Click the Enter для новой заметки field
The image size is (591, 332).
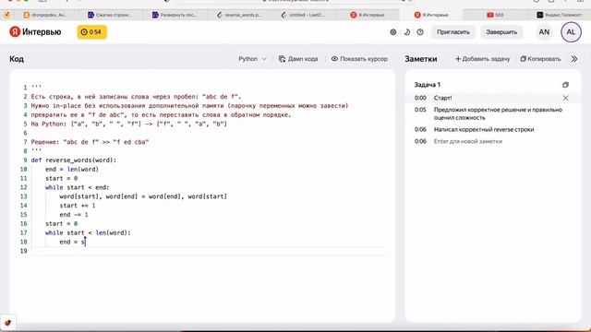click(x=468, y=141)
